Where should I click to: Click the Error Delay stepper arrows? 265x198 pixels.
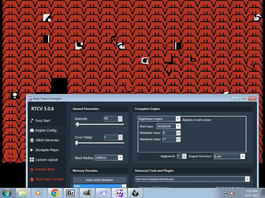(120, 137)
